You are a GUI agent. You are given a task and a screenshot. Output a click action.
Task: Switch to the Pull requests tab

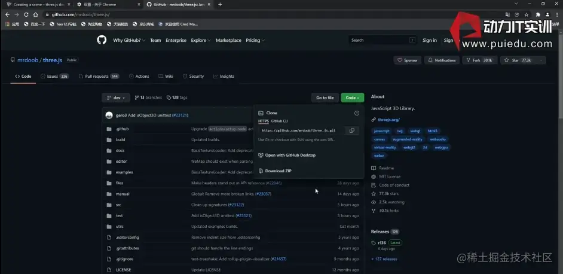click(x=99, y=76)
